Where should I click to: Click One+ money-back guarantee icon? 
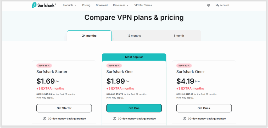pyautogui.click(x=185, y=119)
